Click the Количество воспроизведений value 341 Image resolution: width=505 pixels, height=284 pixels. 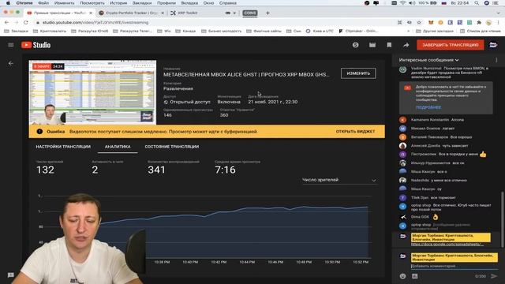[x=156, y=170]
